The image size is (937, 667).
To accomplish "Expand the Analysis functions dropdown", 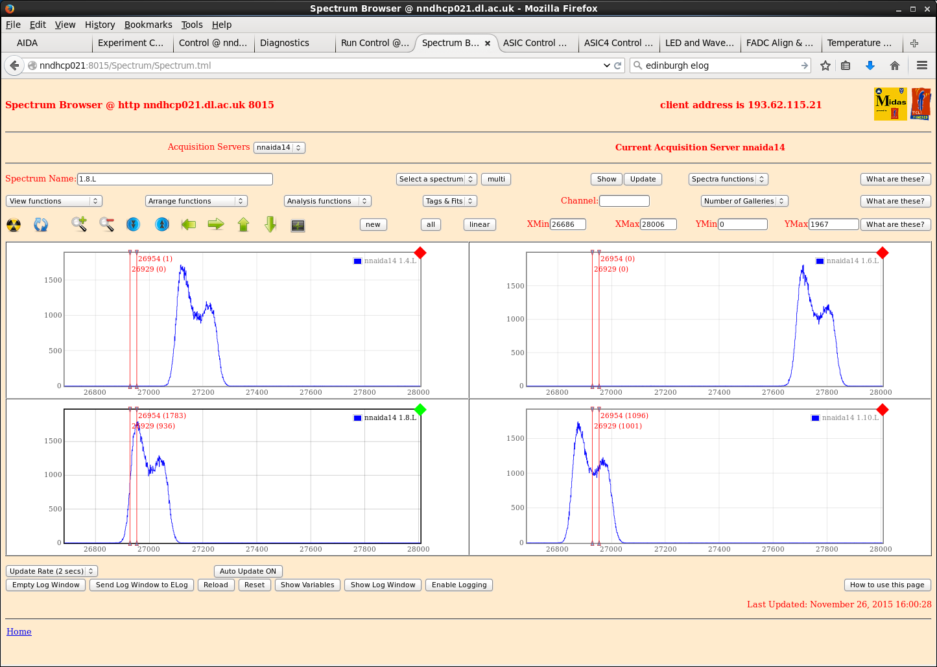I will (327, 201).
